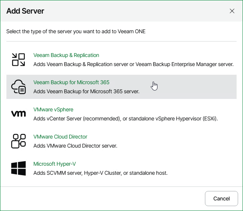Screen dimensions: 243x211
Task: Cancel the Add Server dialog
Action: tap(221, 199)
